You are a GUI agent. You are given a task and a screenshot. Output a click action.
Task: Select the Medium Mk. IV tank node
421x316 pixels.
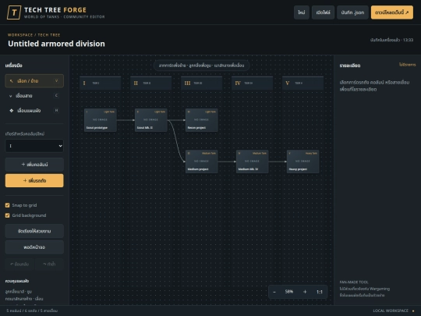click(x=253, y=162)
